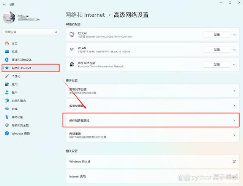Image resolution: width=243 pixels, height=186 pixels.
Task: Click the chevron on 高级共享设置 row
Action: point(234,91)
